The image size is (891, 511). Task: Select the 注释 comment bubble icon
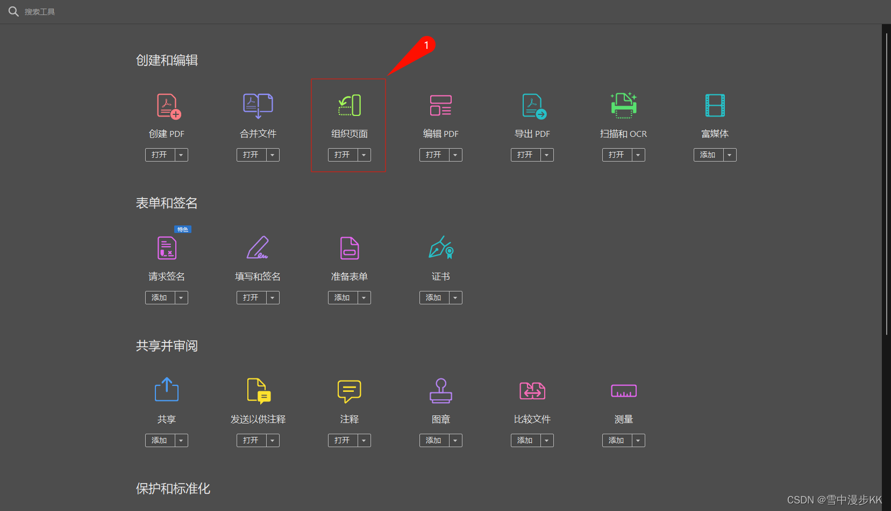[350, 391]
